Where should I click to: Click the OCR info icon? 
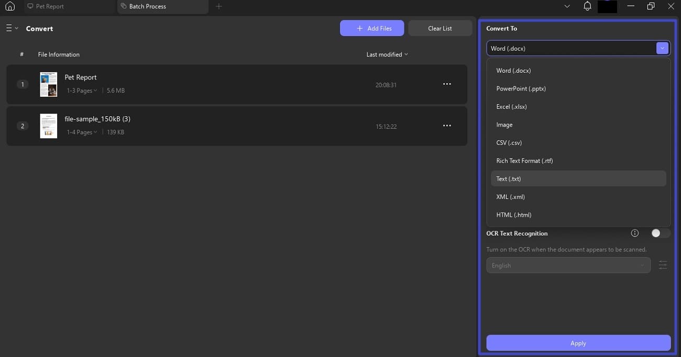coord(635,233)
